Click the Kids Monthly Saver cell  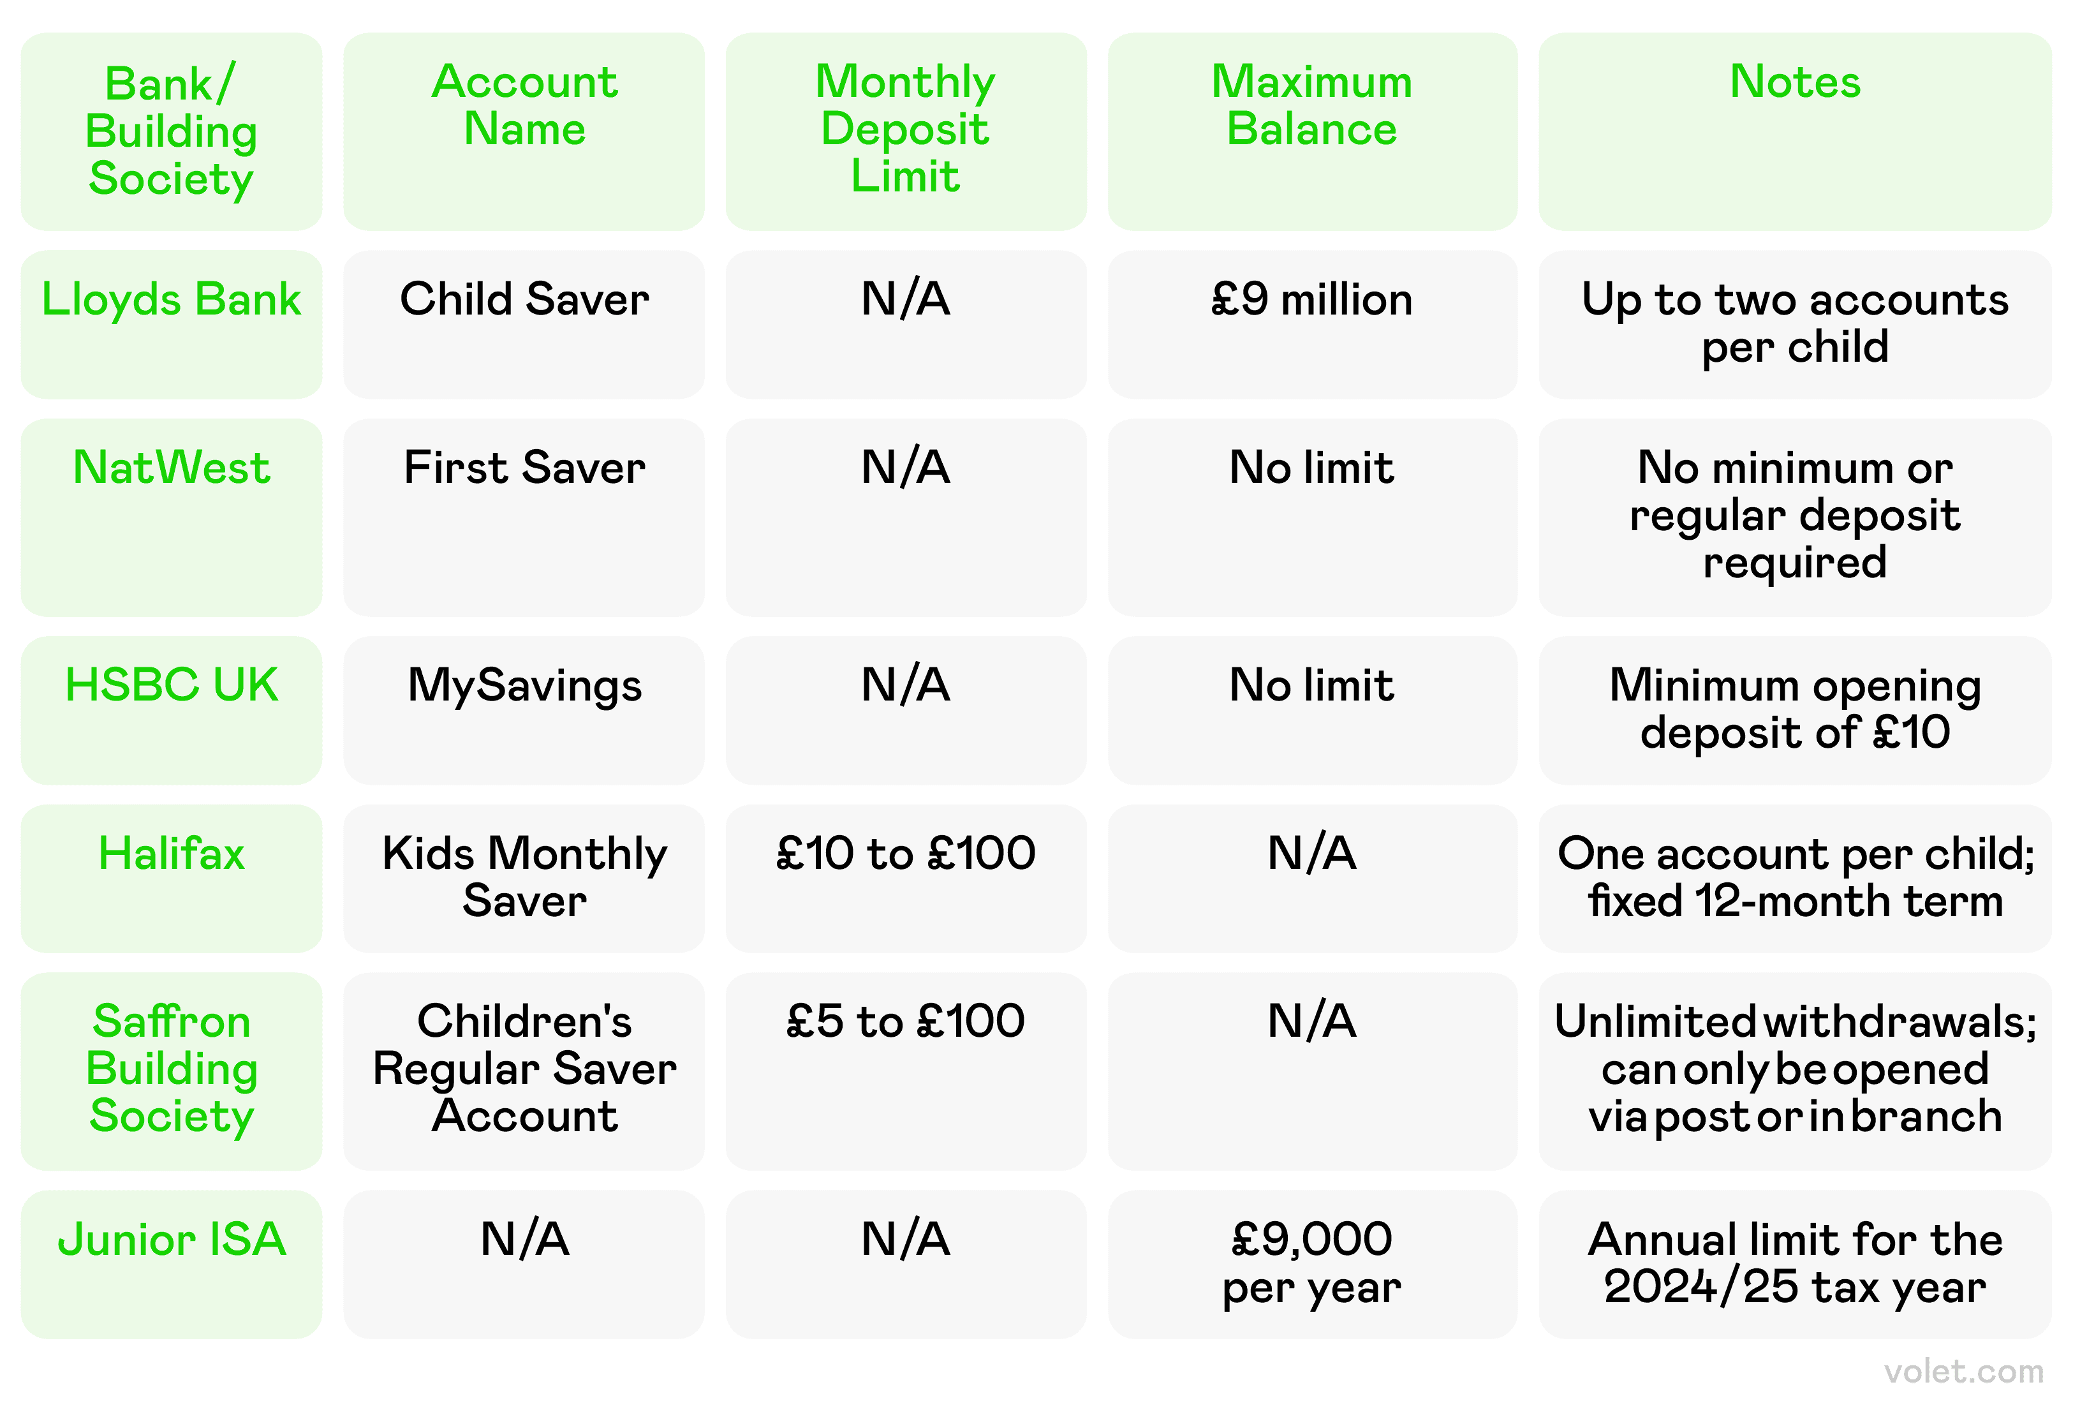coord(524,877)
